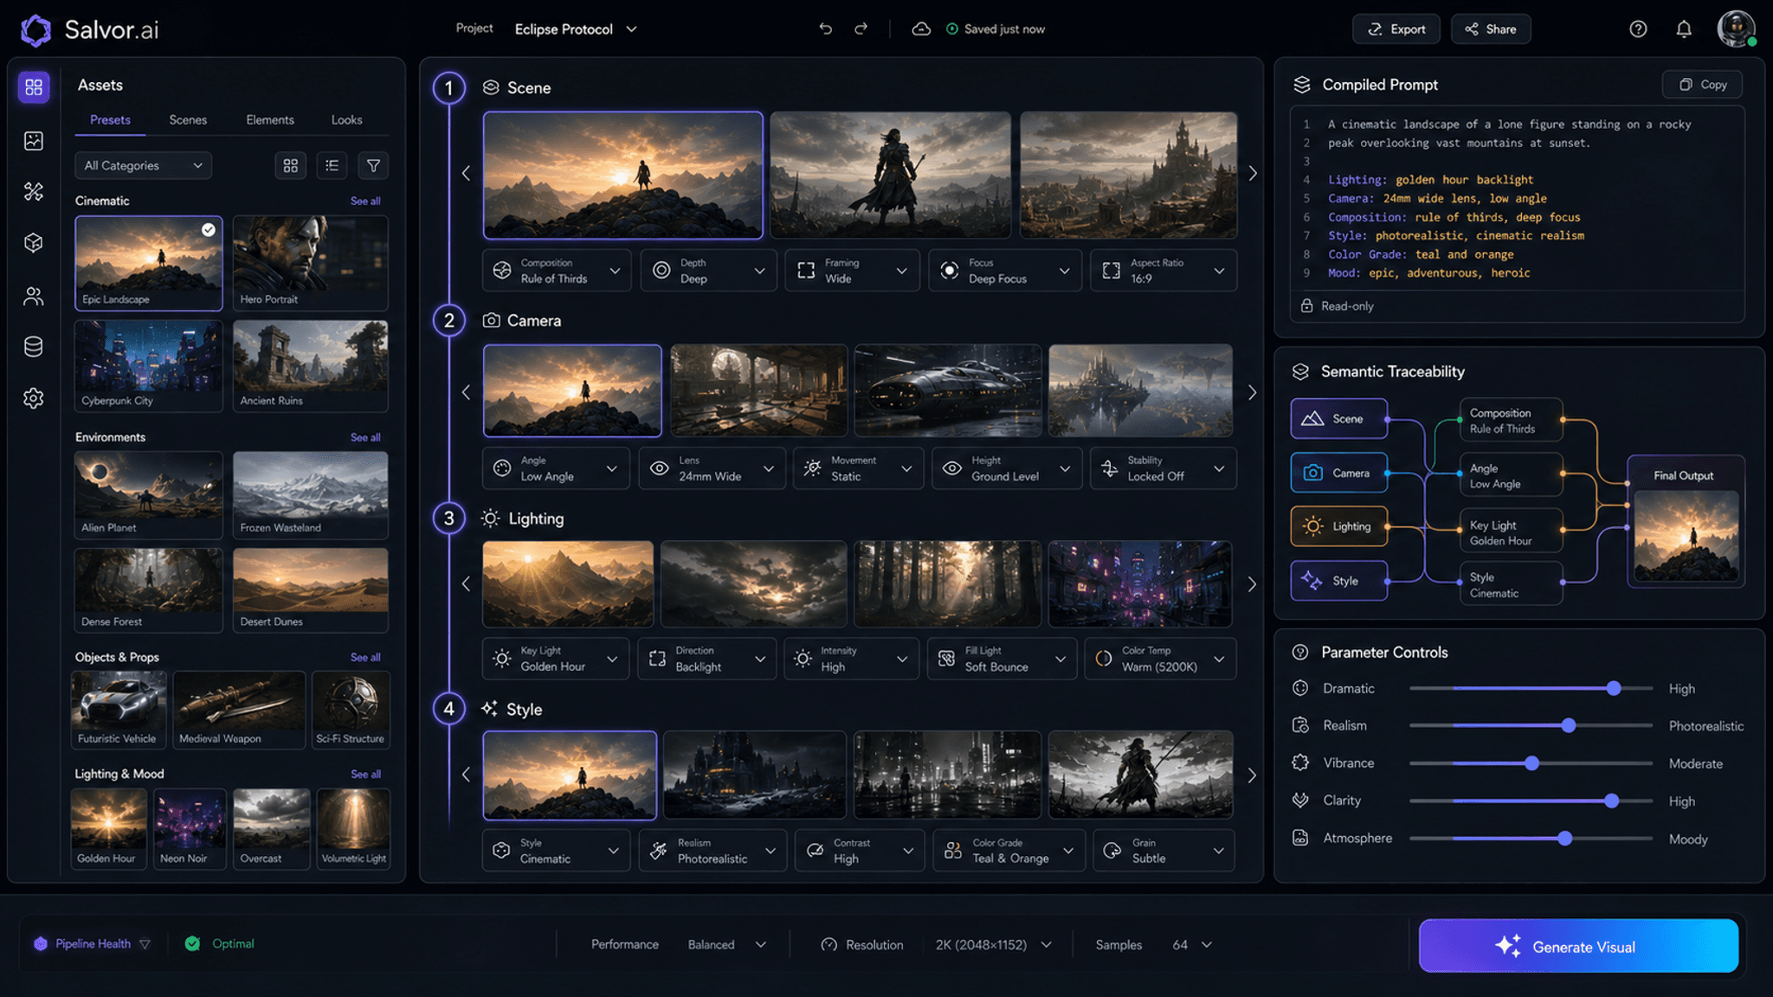Click the Parameter Controls help icon

point(1300,652)
